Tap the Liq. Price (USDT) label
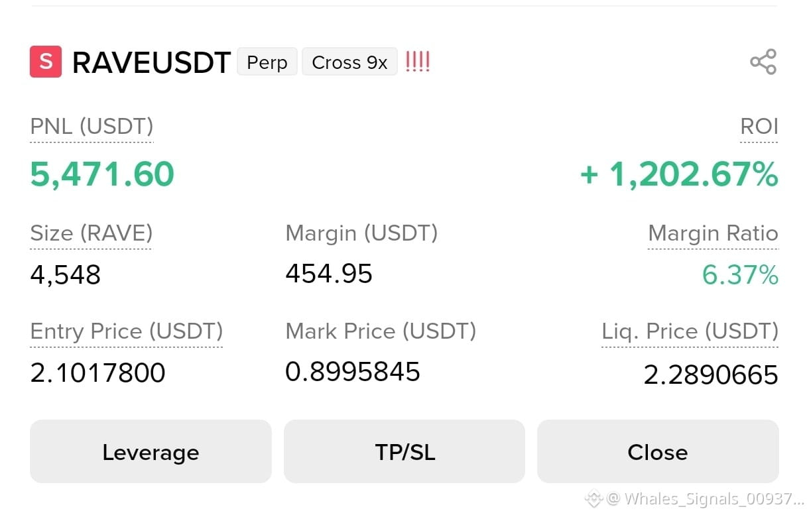809x515 pixels. pyautogui.click(x=690, y=331)
